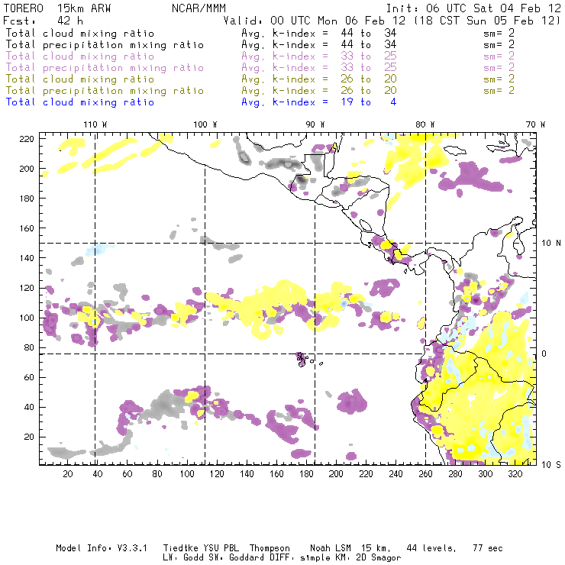This screenshot has width=565, height=565.
Task: Click the olive "Total cloud mixing ratio" legend line
Action: (x=80, y=79)
